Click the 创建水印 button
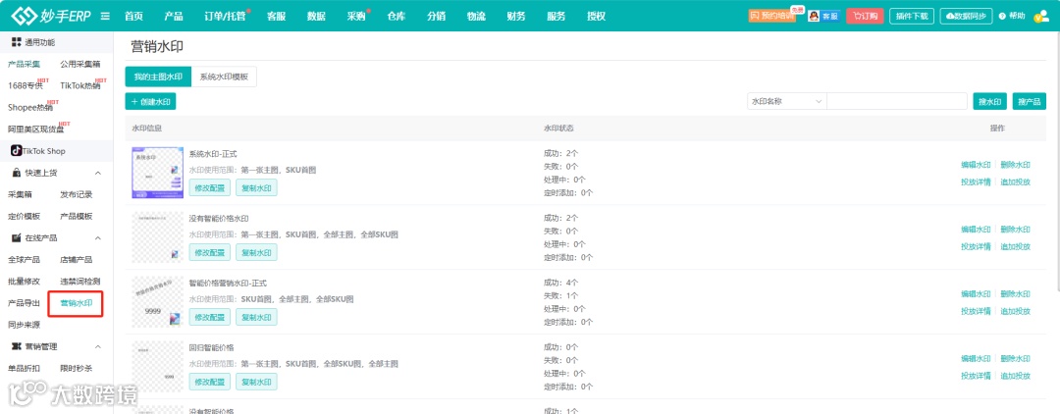 click(x=150, y=102)
